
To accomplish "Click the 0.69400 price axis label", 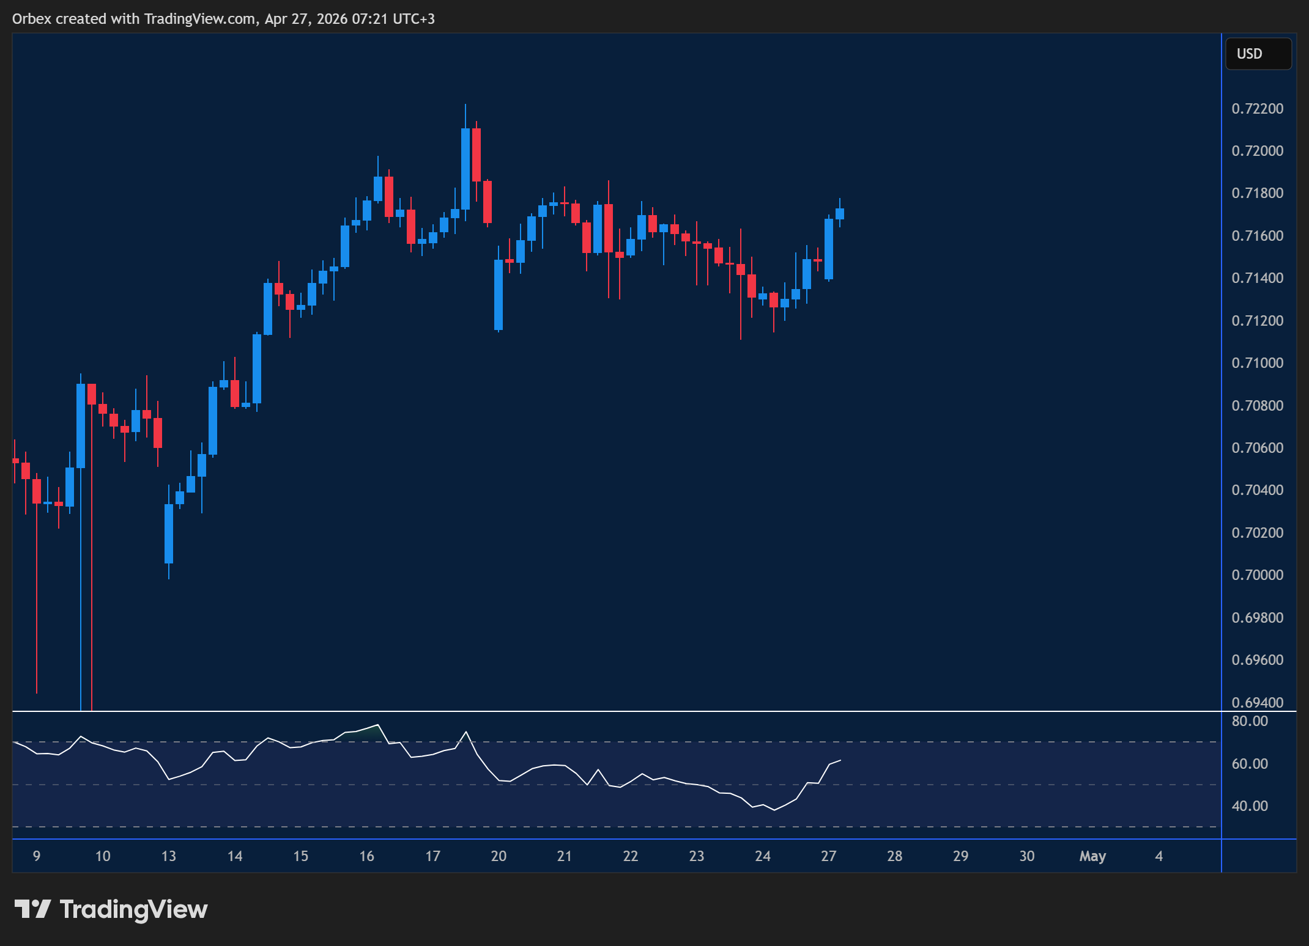I will point(1257,702).
